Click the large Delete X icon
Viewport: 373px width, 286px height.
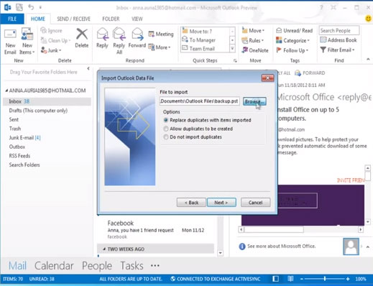pos(82,34)
